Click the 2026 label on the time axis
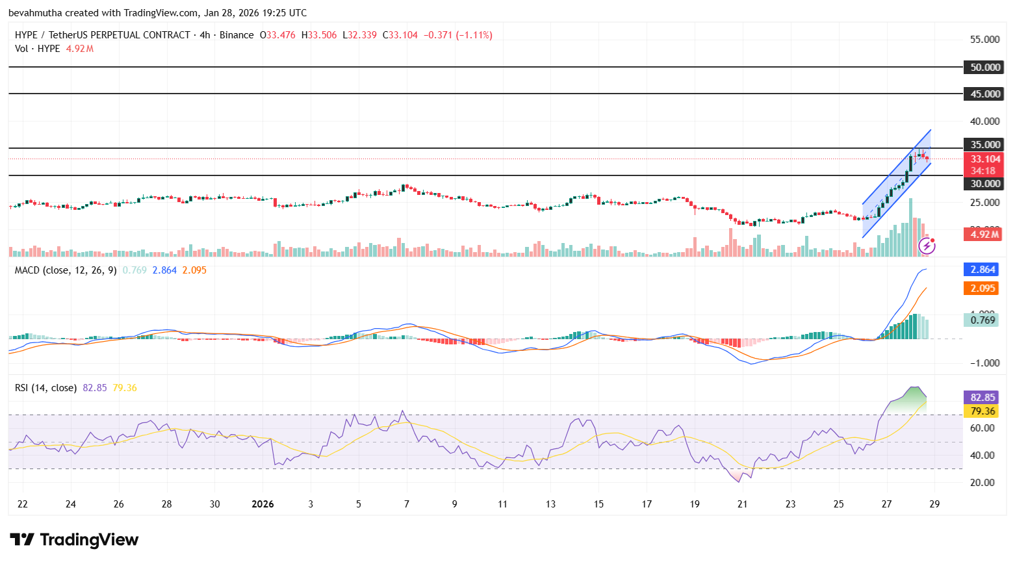 263,504
